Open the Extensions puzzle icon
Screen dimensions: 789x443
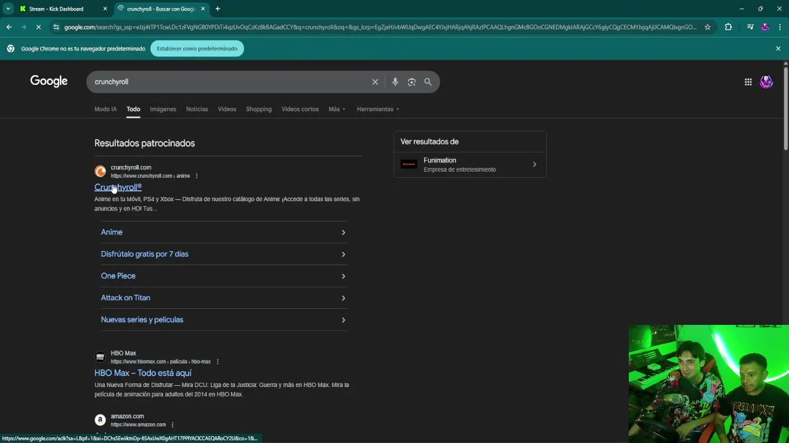[728, 27]
